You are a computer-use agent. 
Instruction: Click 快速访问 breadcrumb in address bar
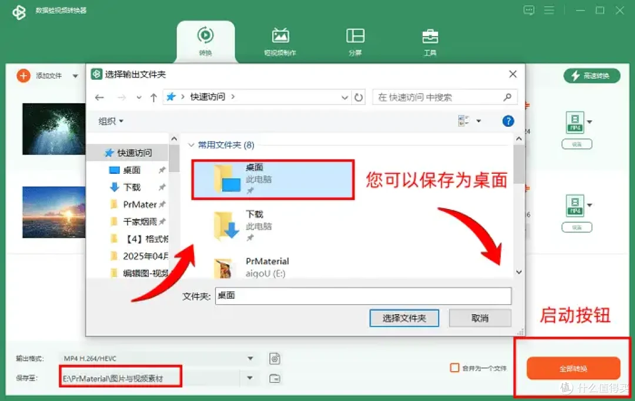click(x=208, y=97)
